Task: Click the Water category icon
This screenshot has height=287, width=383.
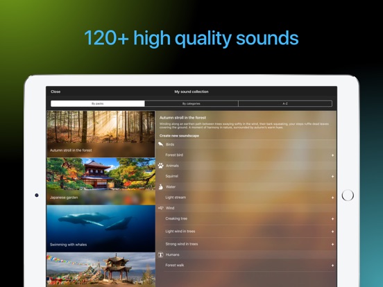Action: point(160,187)
